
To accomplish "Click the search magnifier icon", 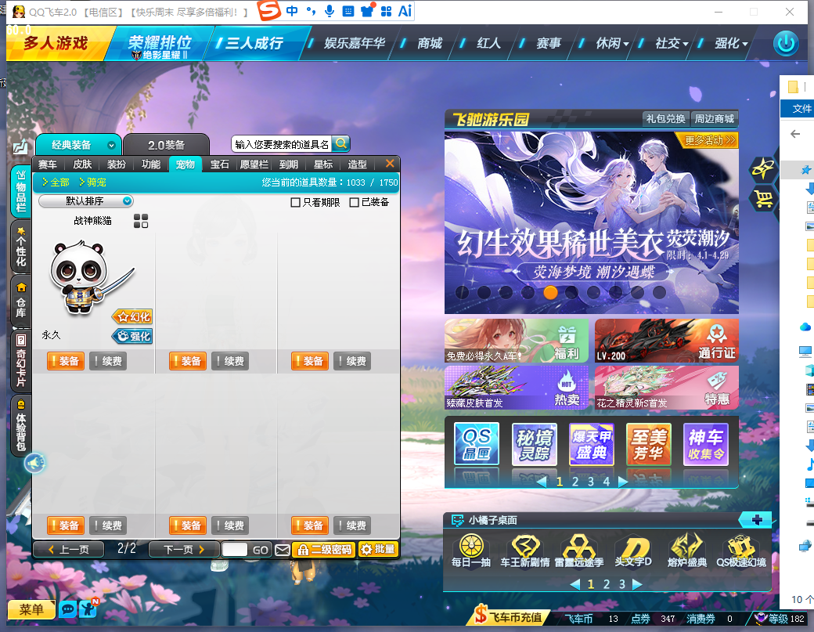I will [341, 144].
